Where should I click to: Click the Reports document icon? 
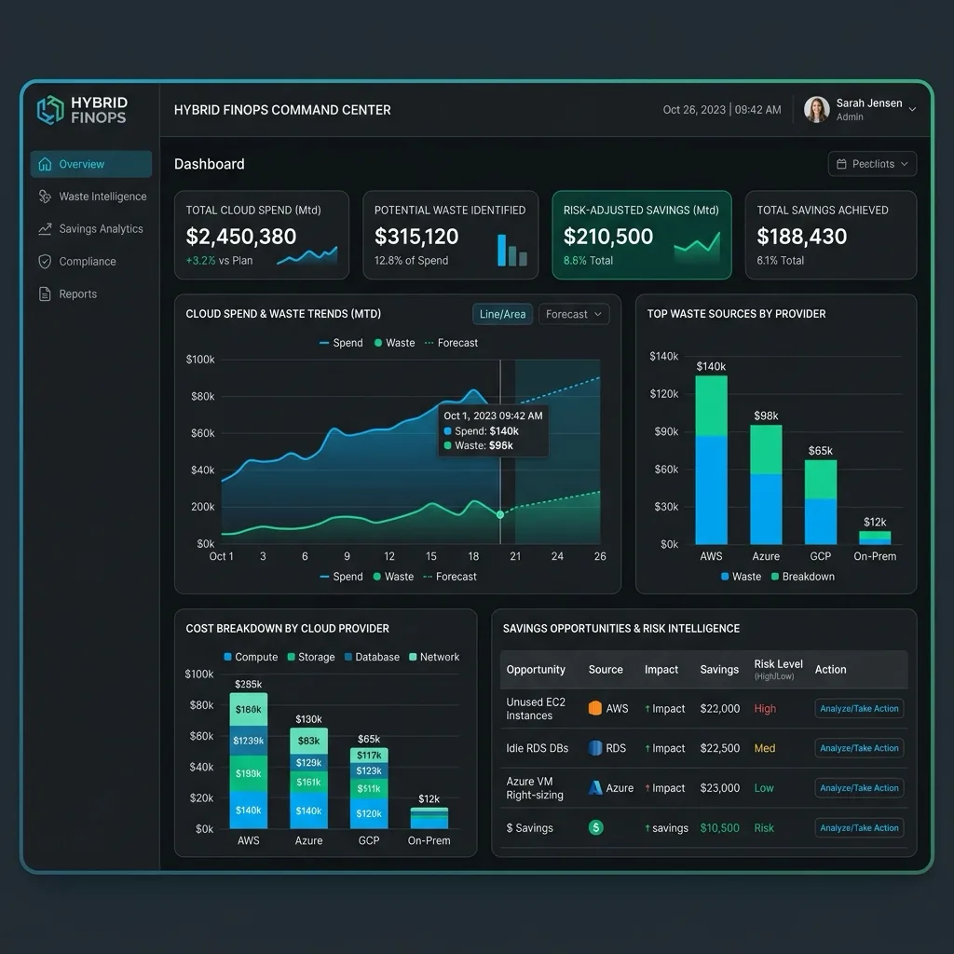[45, 293]
